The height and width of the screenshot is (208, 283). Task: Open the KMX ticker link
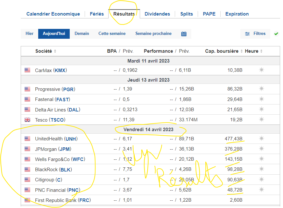point(60,70)
